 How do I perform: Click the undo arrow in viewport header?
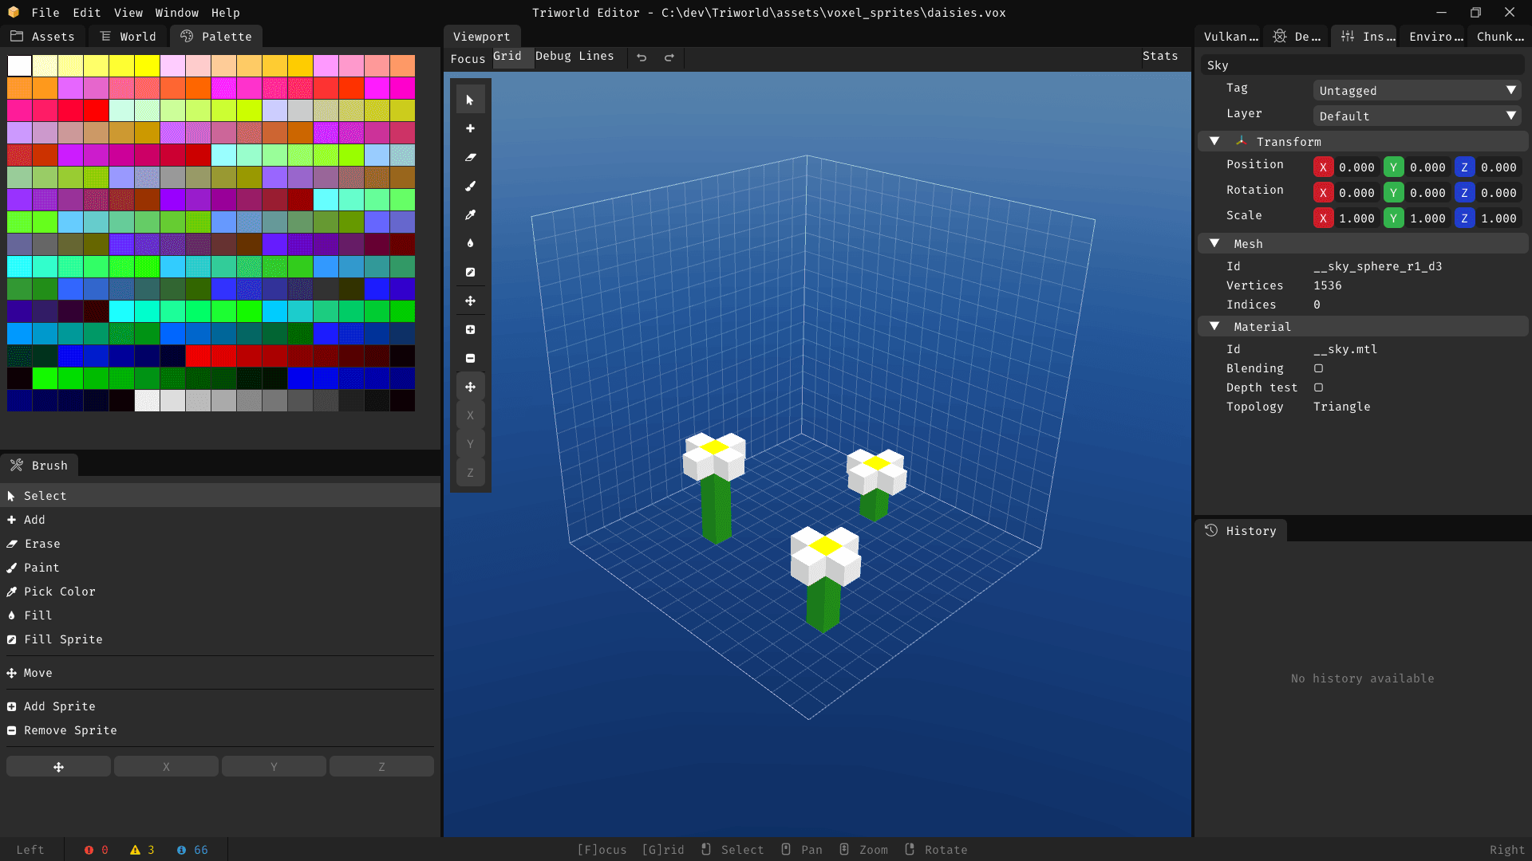coord(642,57)
